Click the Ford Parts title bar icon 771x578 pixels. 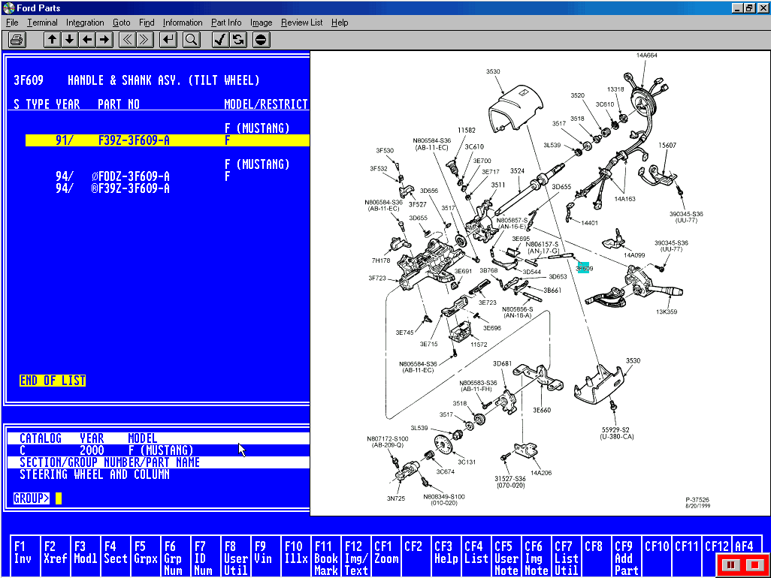tap(8, 8)
